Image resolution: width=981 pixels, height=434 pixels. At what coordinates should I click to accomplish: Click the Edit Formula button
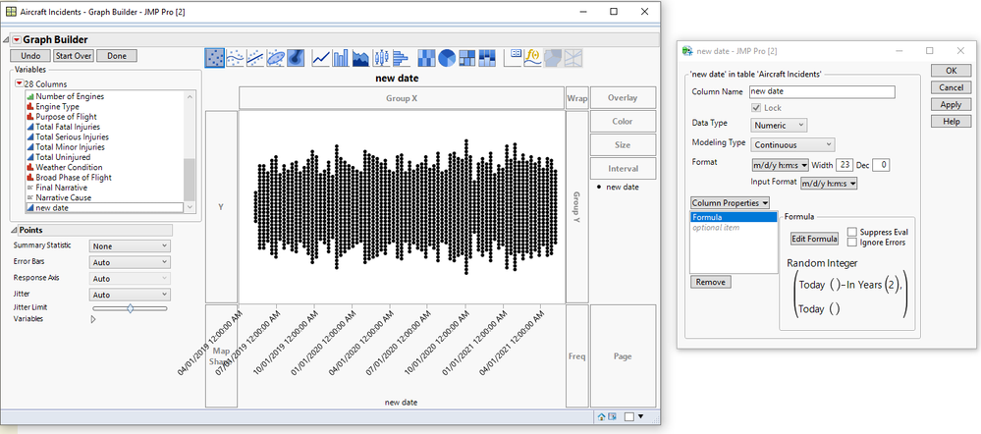(x=814, y=239)
